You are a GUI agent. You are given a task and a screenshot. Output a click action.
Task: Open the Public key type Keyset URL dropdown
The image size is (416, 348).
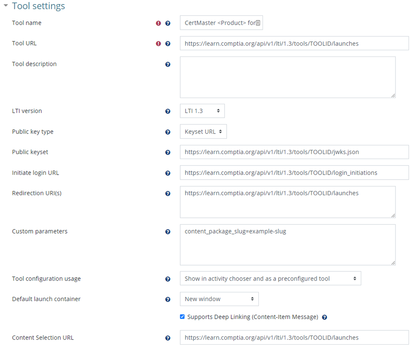tap(203, 131)
